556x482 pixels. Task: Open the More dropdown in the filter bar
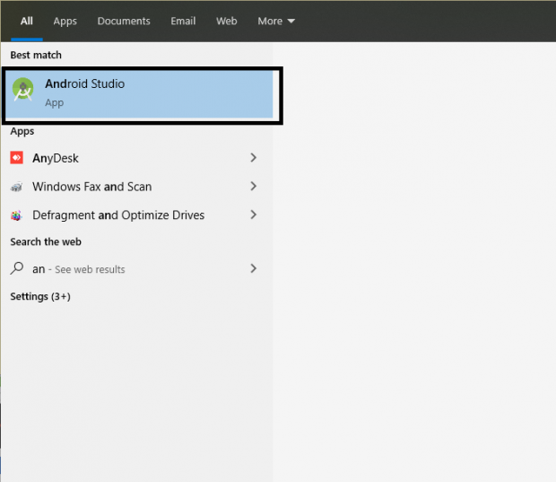click(276, 21)
